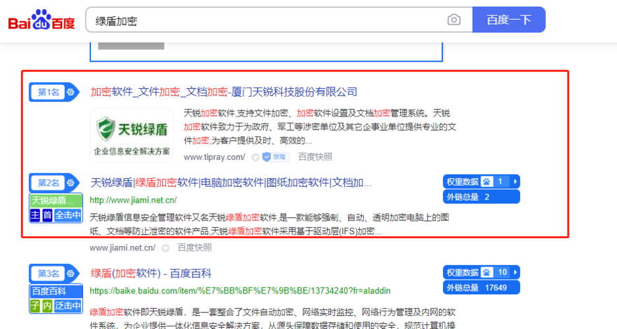Open result 天锐绿盾|绿盾加密软件|电脑加密软件
The image size is (617, 329).
(231, 182)
